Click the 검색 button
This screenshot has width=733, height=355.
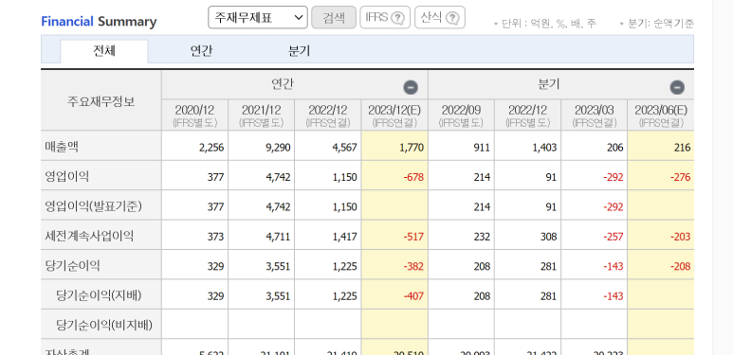(x=334, y=18)
